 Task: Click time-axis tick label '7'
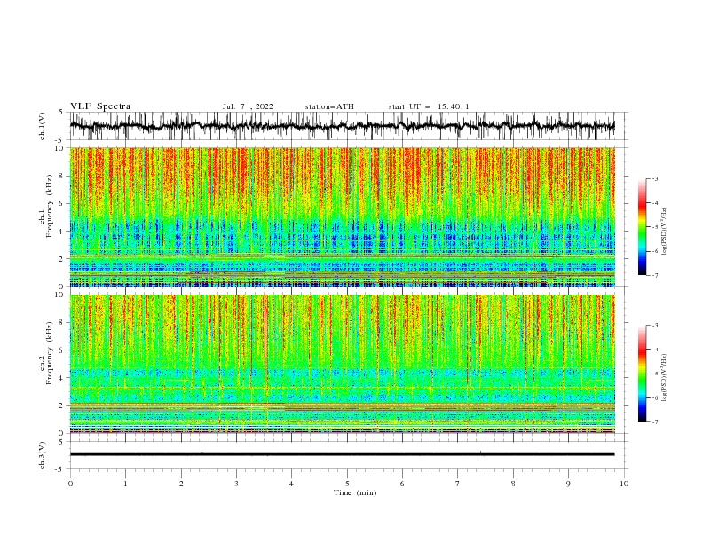click(x=458, y=484)
